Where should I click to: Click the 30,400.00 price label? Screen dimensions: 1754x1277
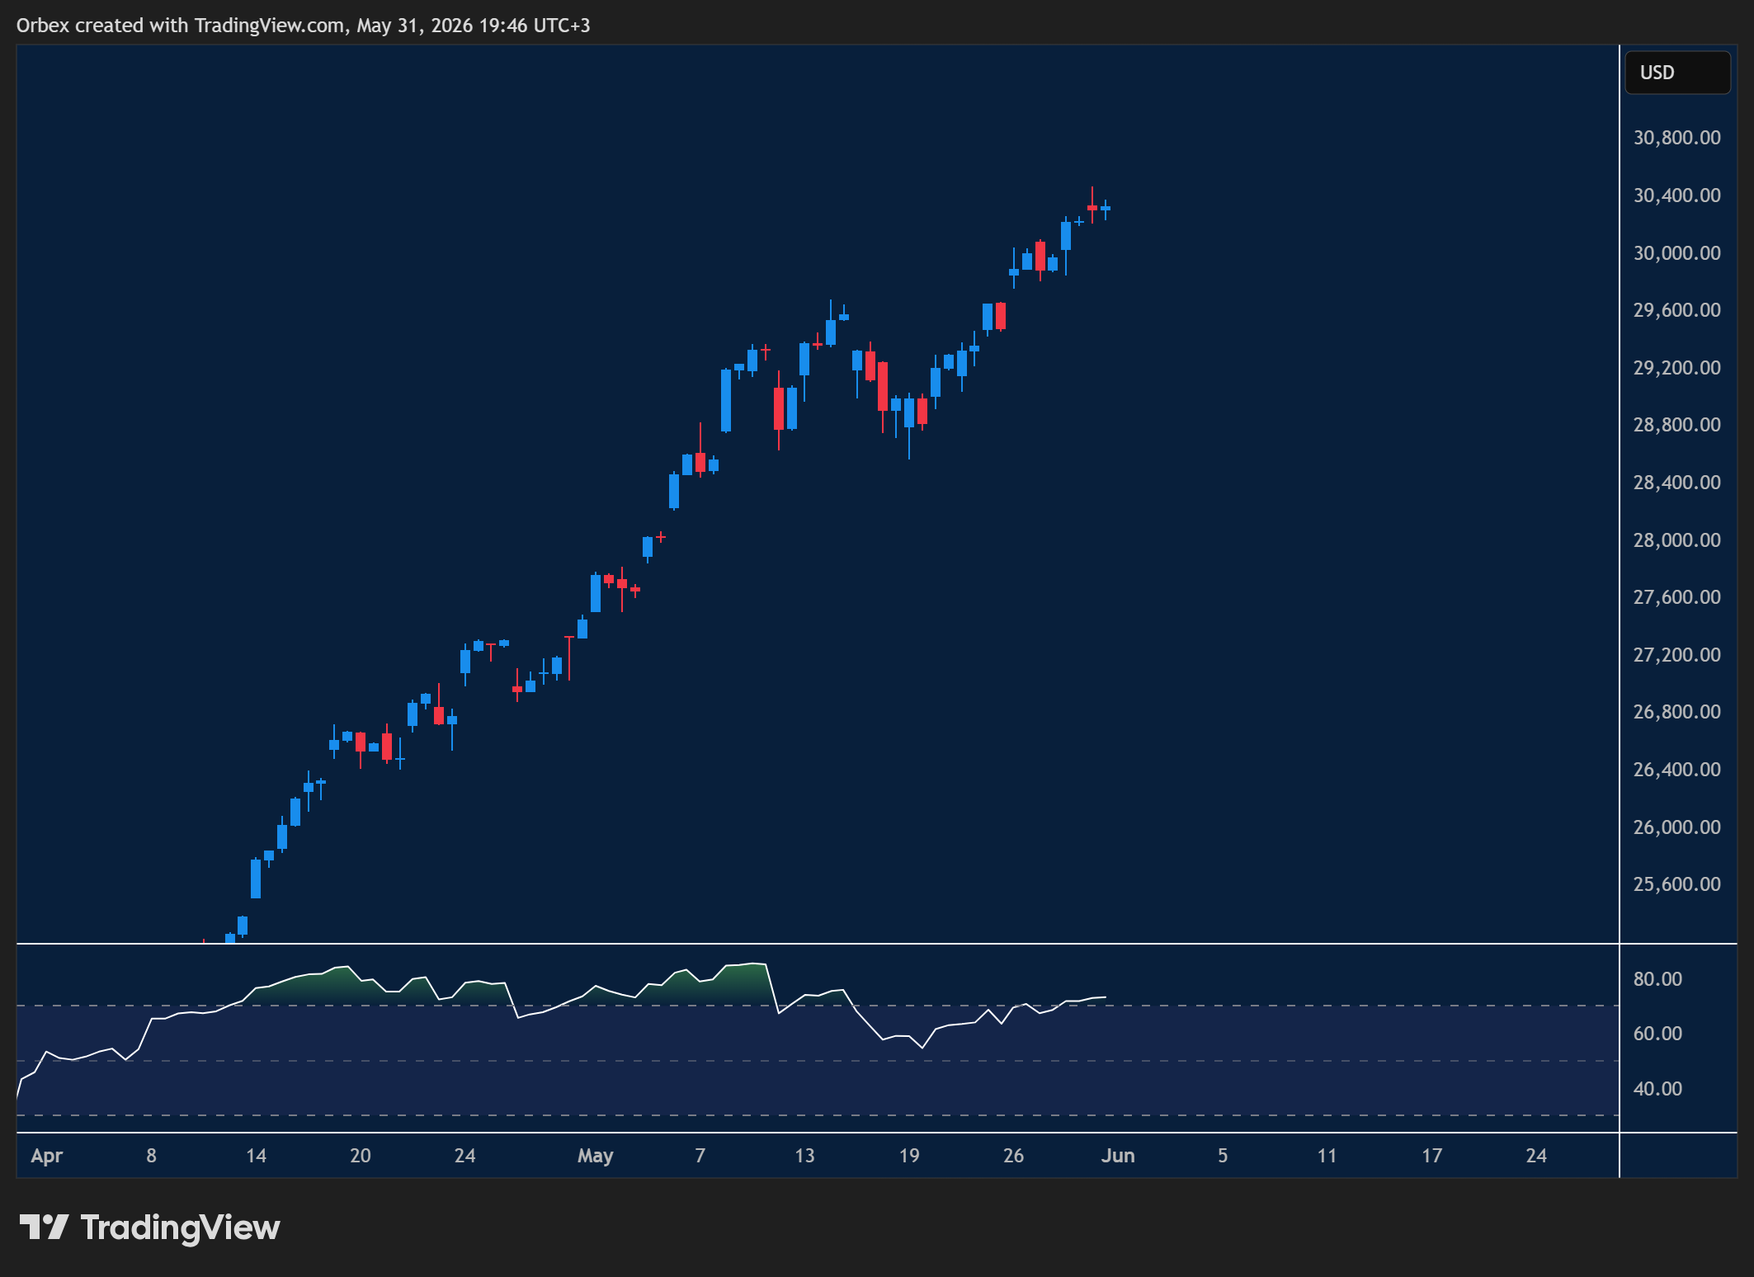coord(1677,196)
